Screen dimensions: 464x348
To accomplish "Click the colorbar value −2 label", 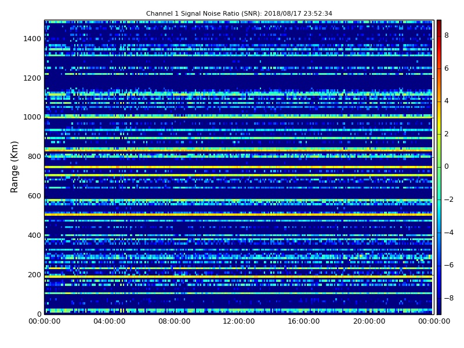I will tap(449, 200).
